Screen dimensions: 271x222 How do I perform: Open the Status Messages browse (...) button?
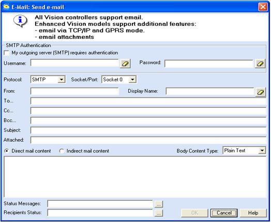158,204
